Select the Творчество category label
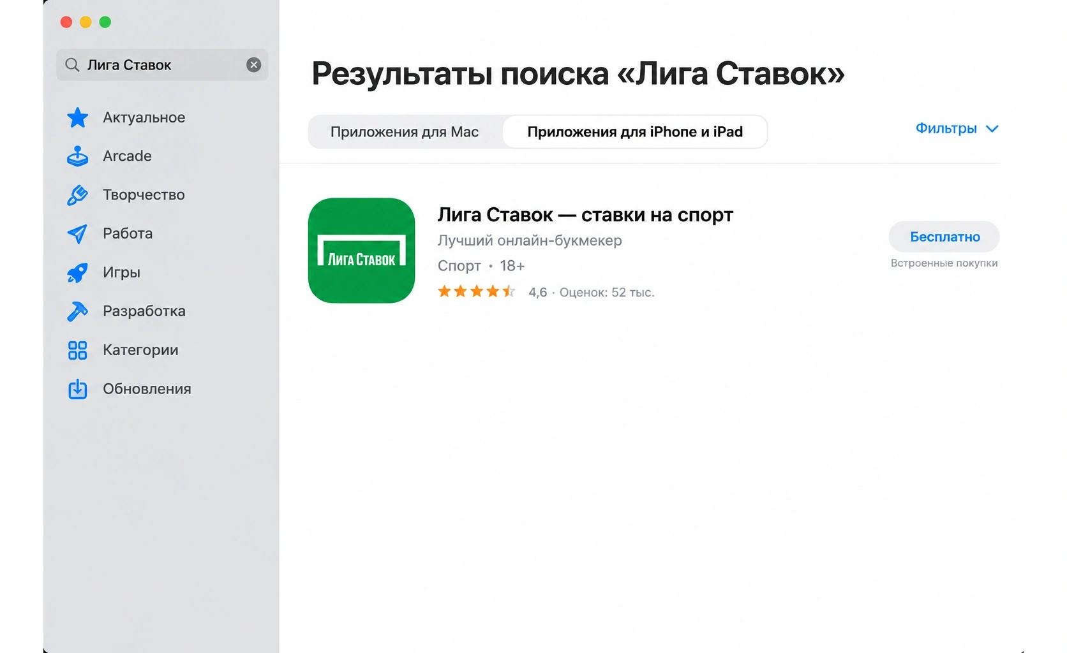 tap(144, 195)
